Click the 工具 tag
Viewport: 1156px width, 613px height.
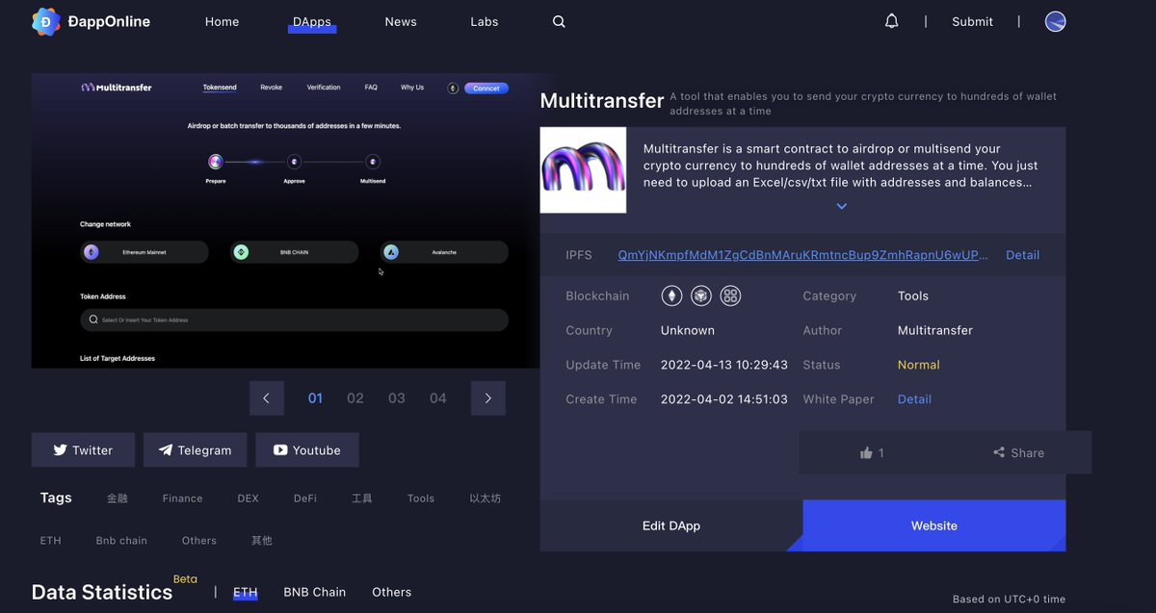coord(362,498)
